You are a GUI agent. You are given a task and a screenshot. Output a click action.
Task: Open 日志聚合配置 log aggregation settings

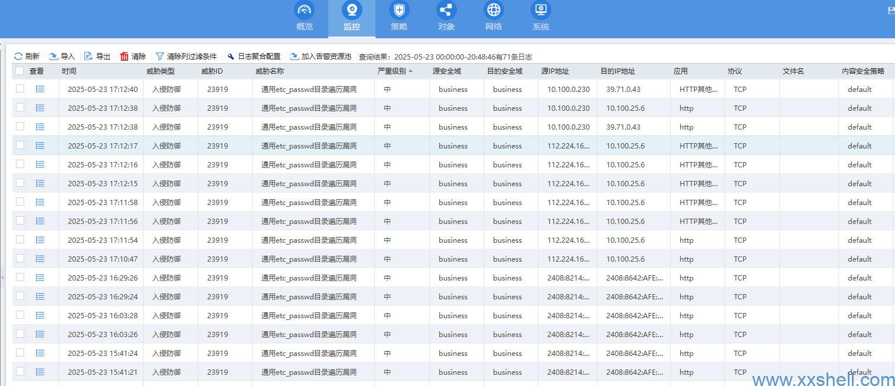pos(254,57)
